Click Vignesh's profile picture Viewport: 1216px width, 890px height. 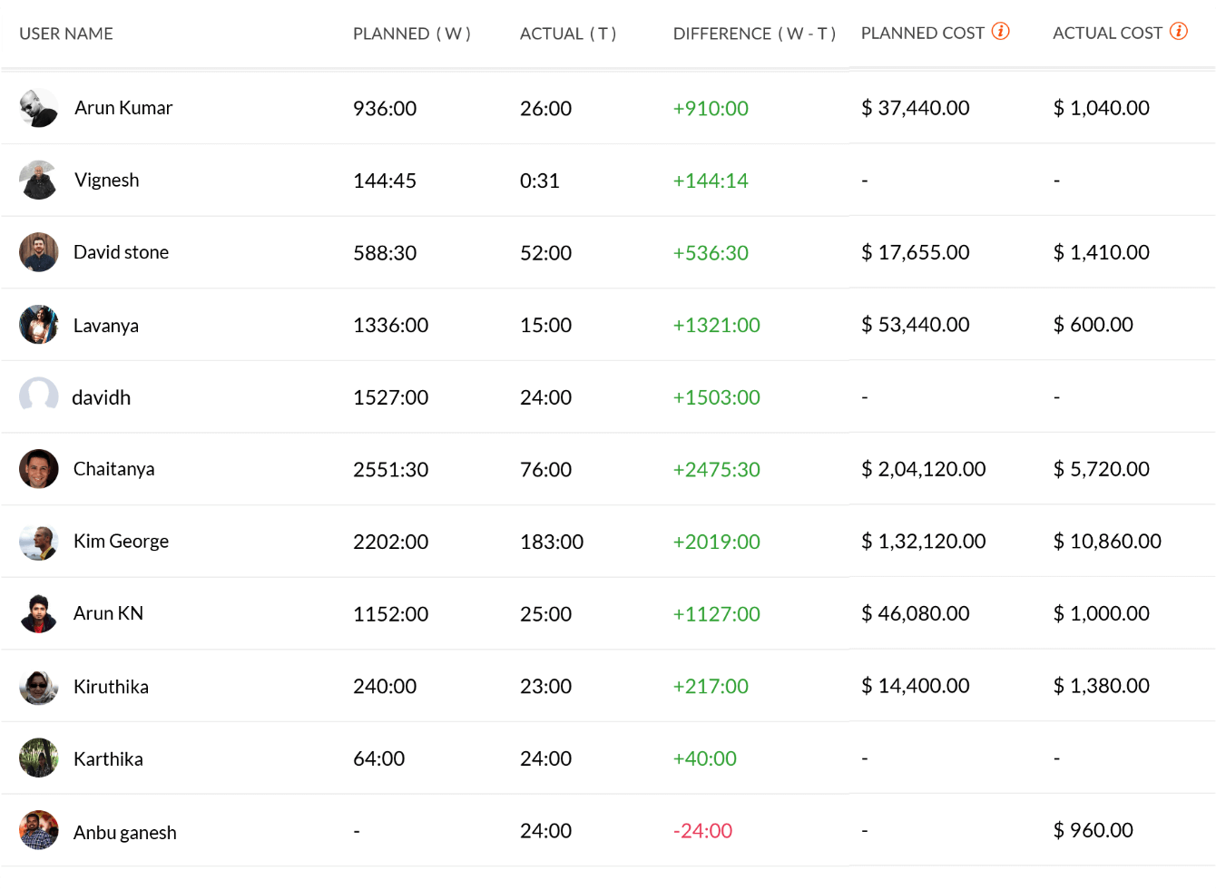tap(38, 179)
